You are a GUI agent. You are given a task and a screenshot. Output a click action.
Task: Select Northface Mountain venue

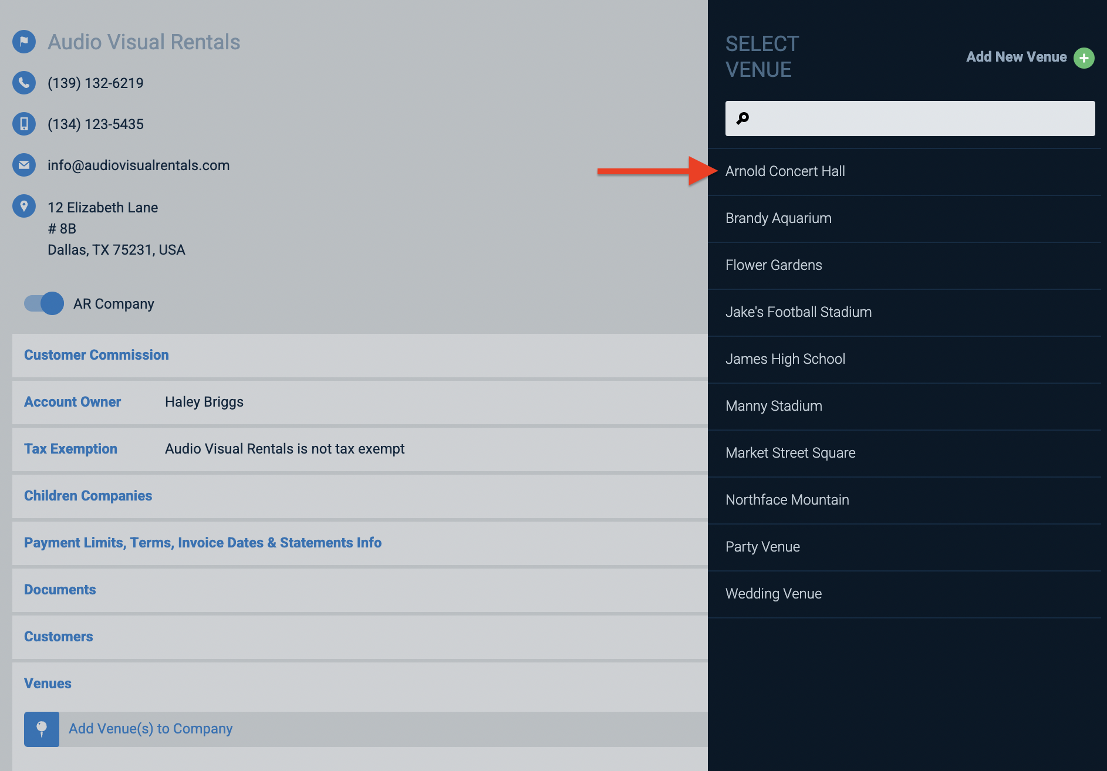click(905, 500)
